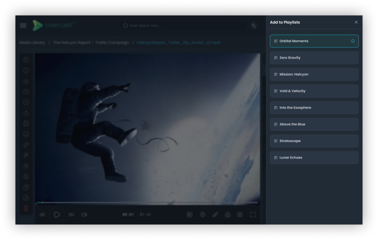Close the Add to Playlists panel
This screenshot has width=378, height=240.
356,22
